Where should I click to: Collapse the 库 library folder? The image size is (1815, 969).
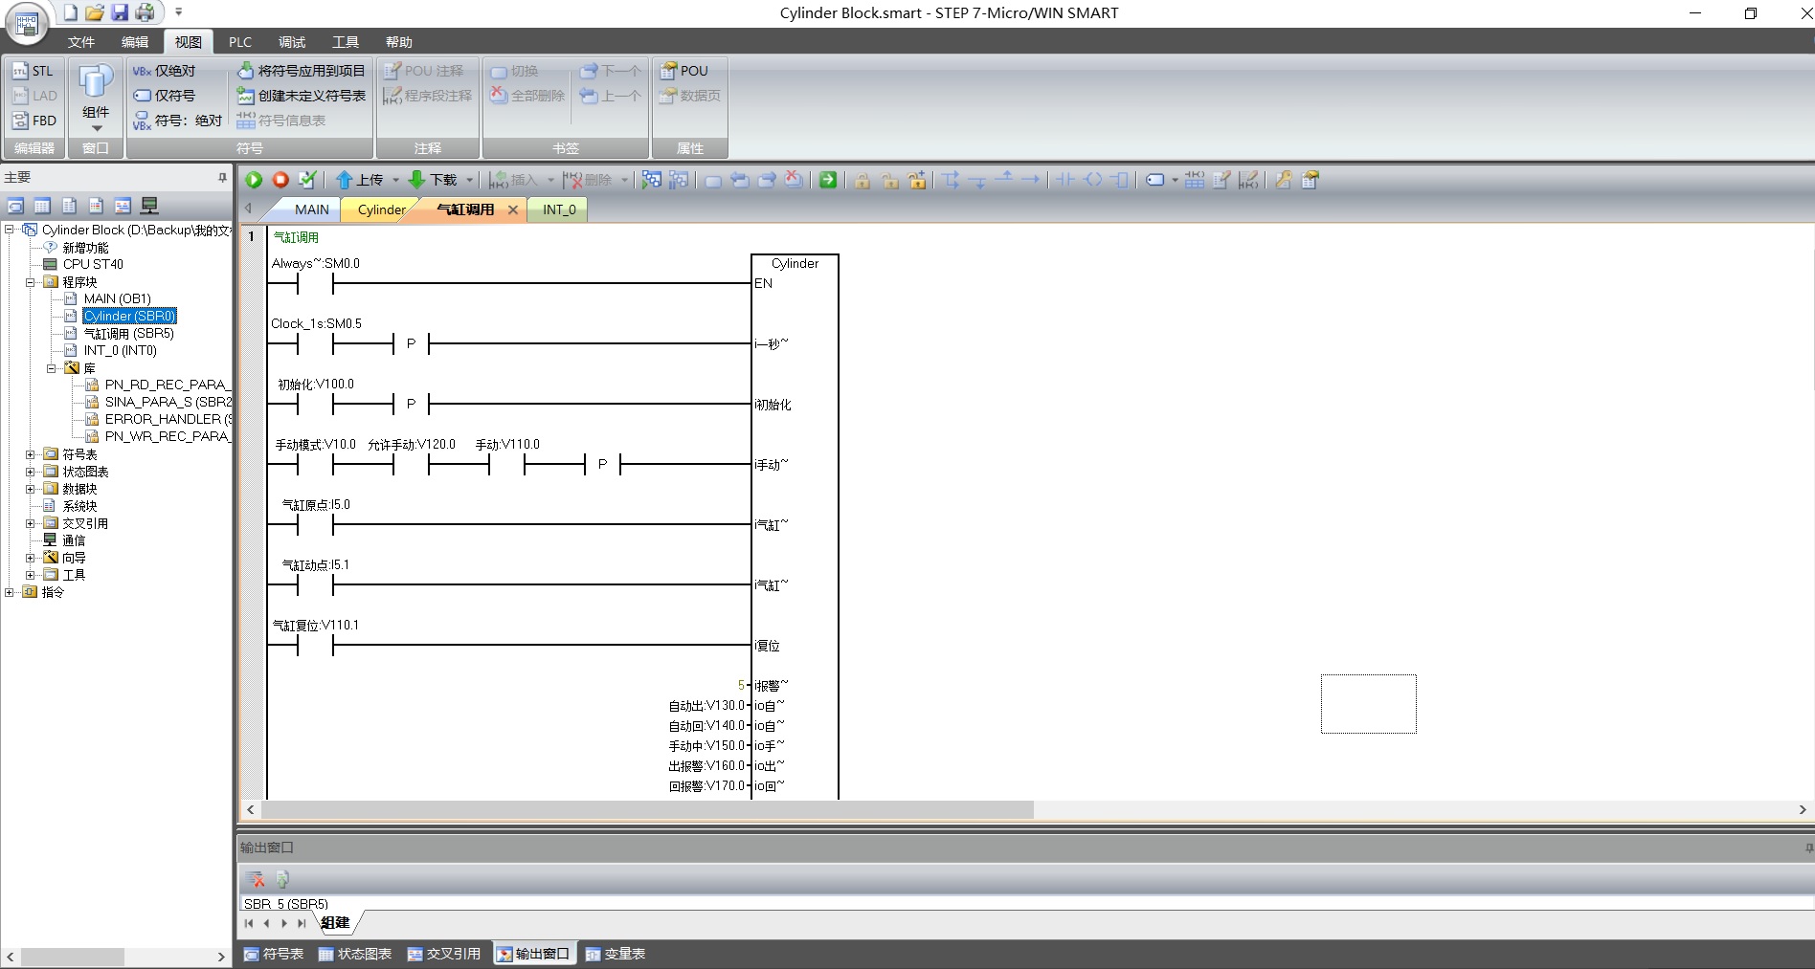point(52,368)
